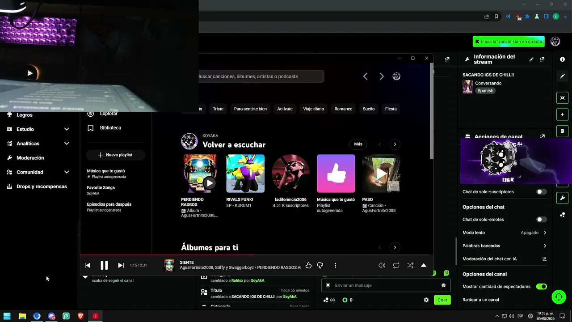The width and height of the screenshot is (572, 322).
Task: Open the RIVALS FUNK! EP cover
Action: [x=245, y=174]
